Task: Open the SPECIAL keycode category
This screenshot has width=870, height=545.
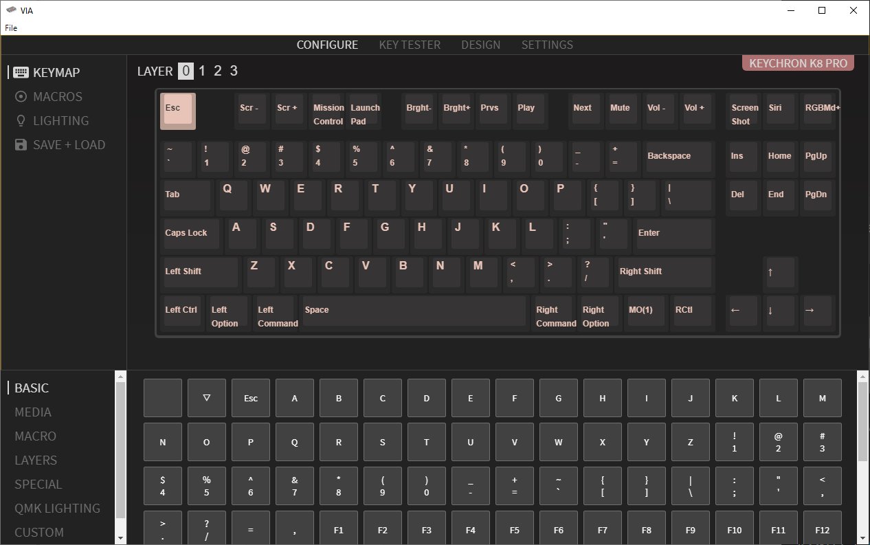Action: 38,484
